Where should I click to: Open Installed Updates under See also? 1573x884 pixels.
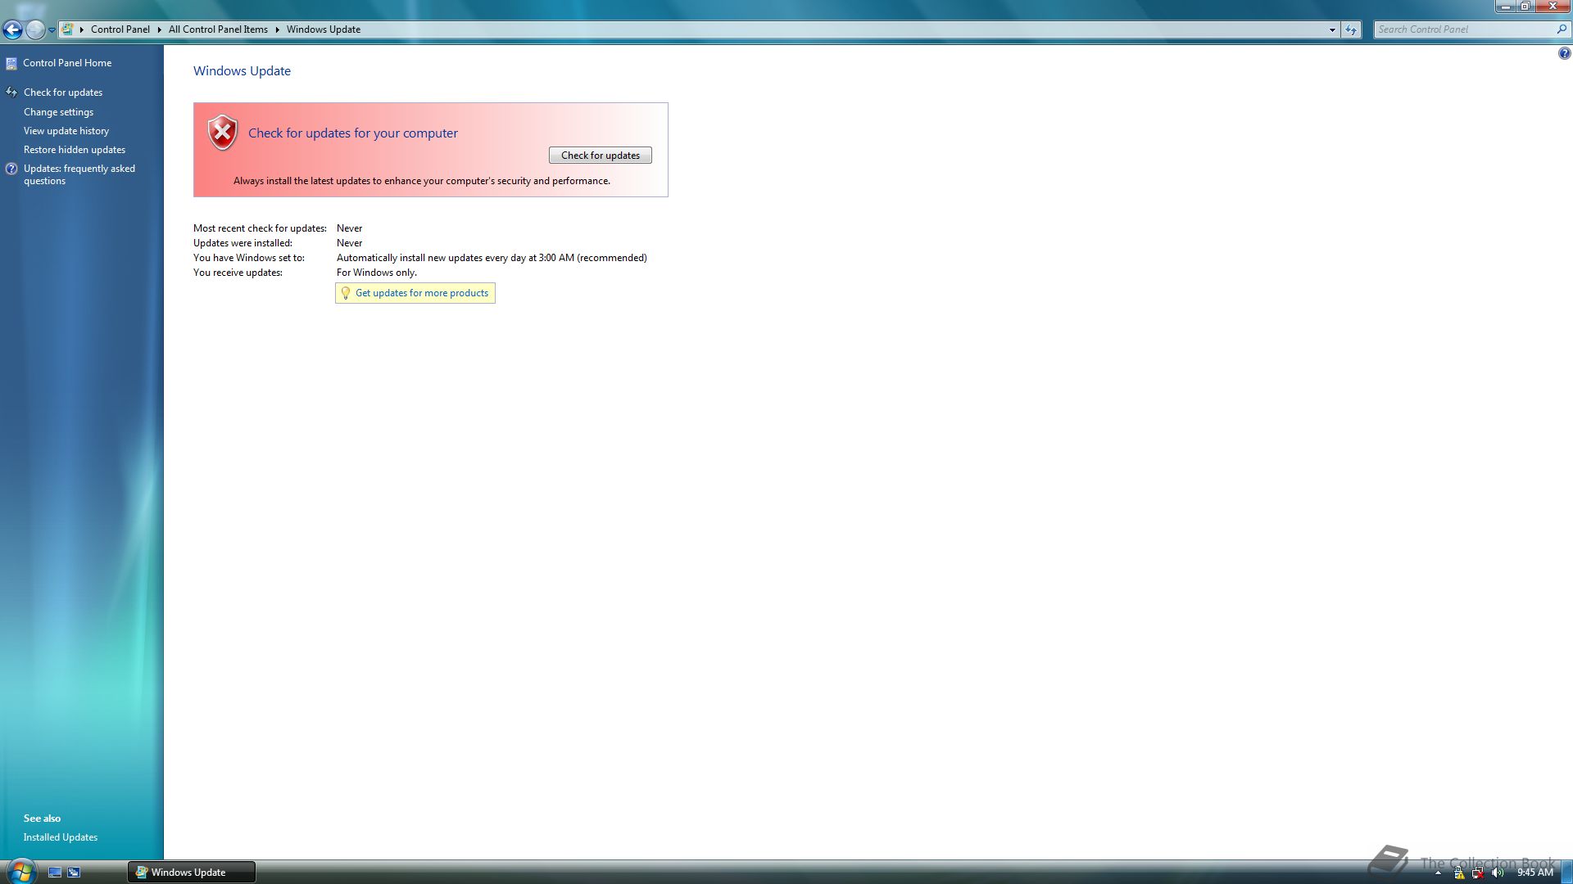[61, 837]
